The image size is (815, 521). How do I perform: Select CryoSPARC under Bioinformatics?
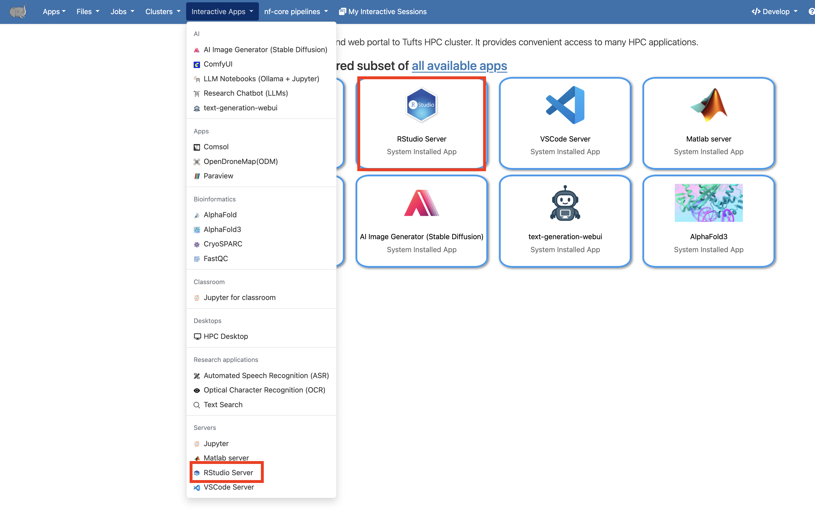[x=223, y=243]
